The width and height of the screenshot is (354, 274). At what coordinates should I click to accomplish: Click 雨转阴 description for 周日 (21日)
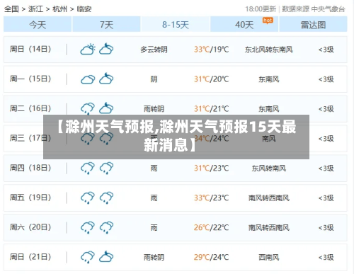point(154,257)
